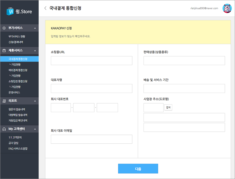235x179 pixels.
Task: Open 신청/결제내역 in the sidebar
Action: pos(16,42)
